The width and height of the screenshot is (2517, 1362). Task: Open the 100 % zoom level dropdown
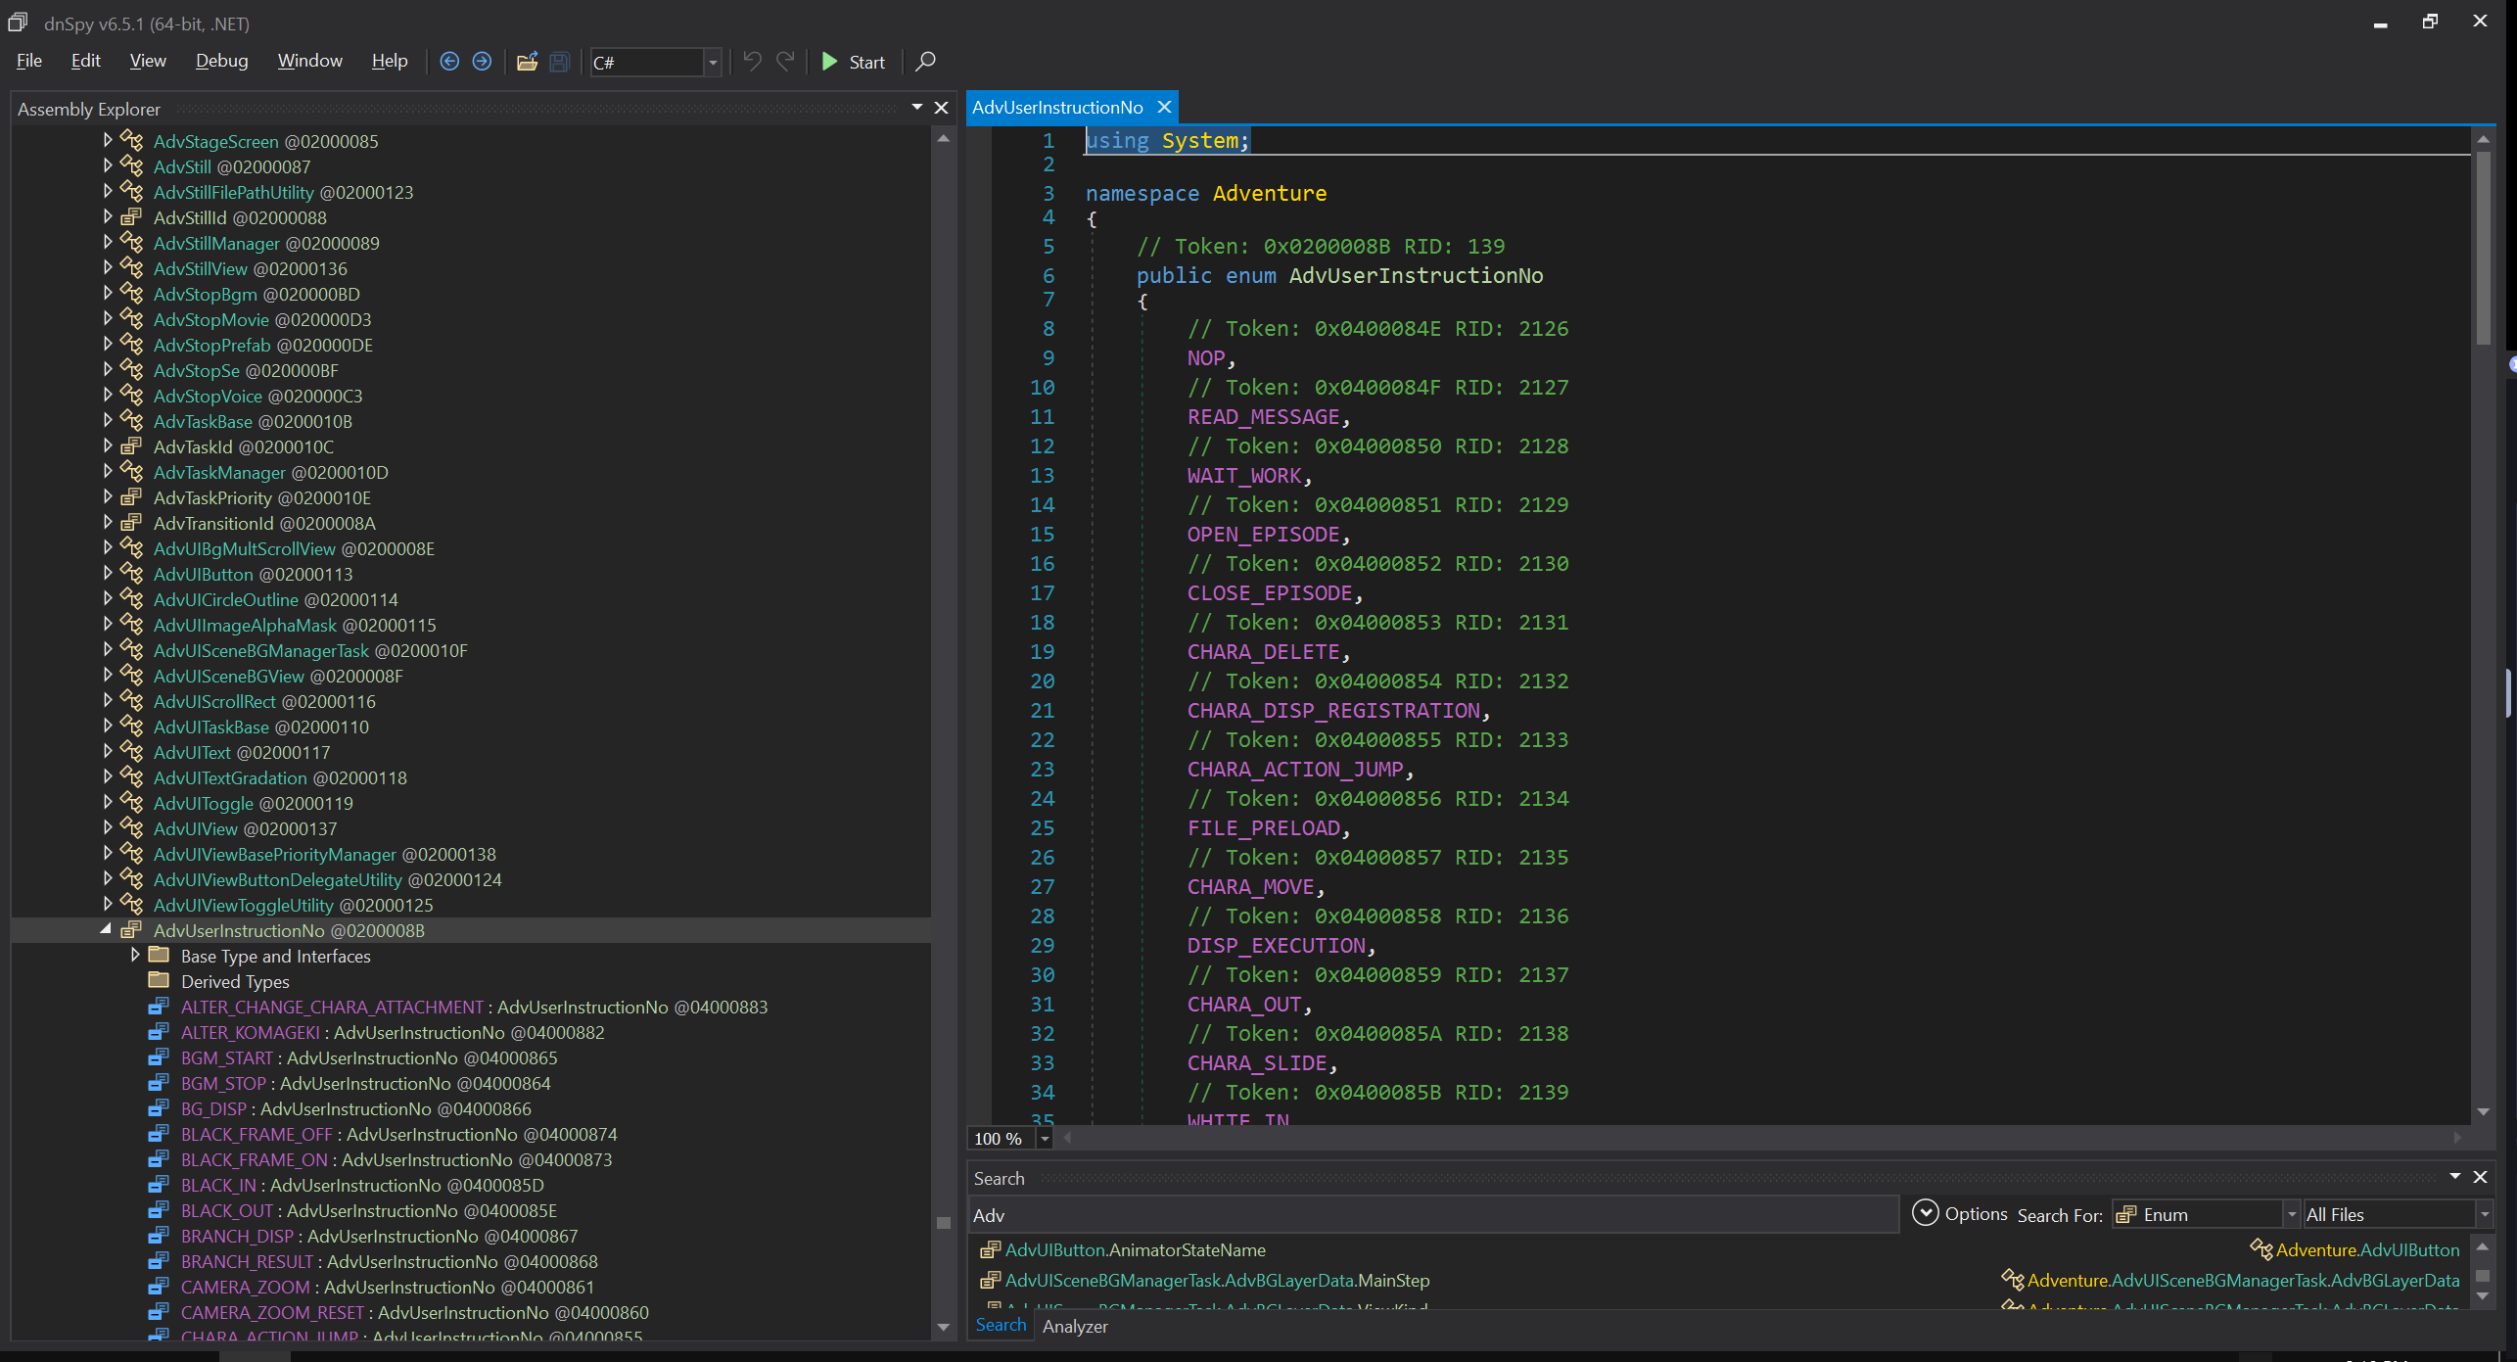pyautogui.click(x=1045, y=1138)
